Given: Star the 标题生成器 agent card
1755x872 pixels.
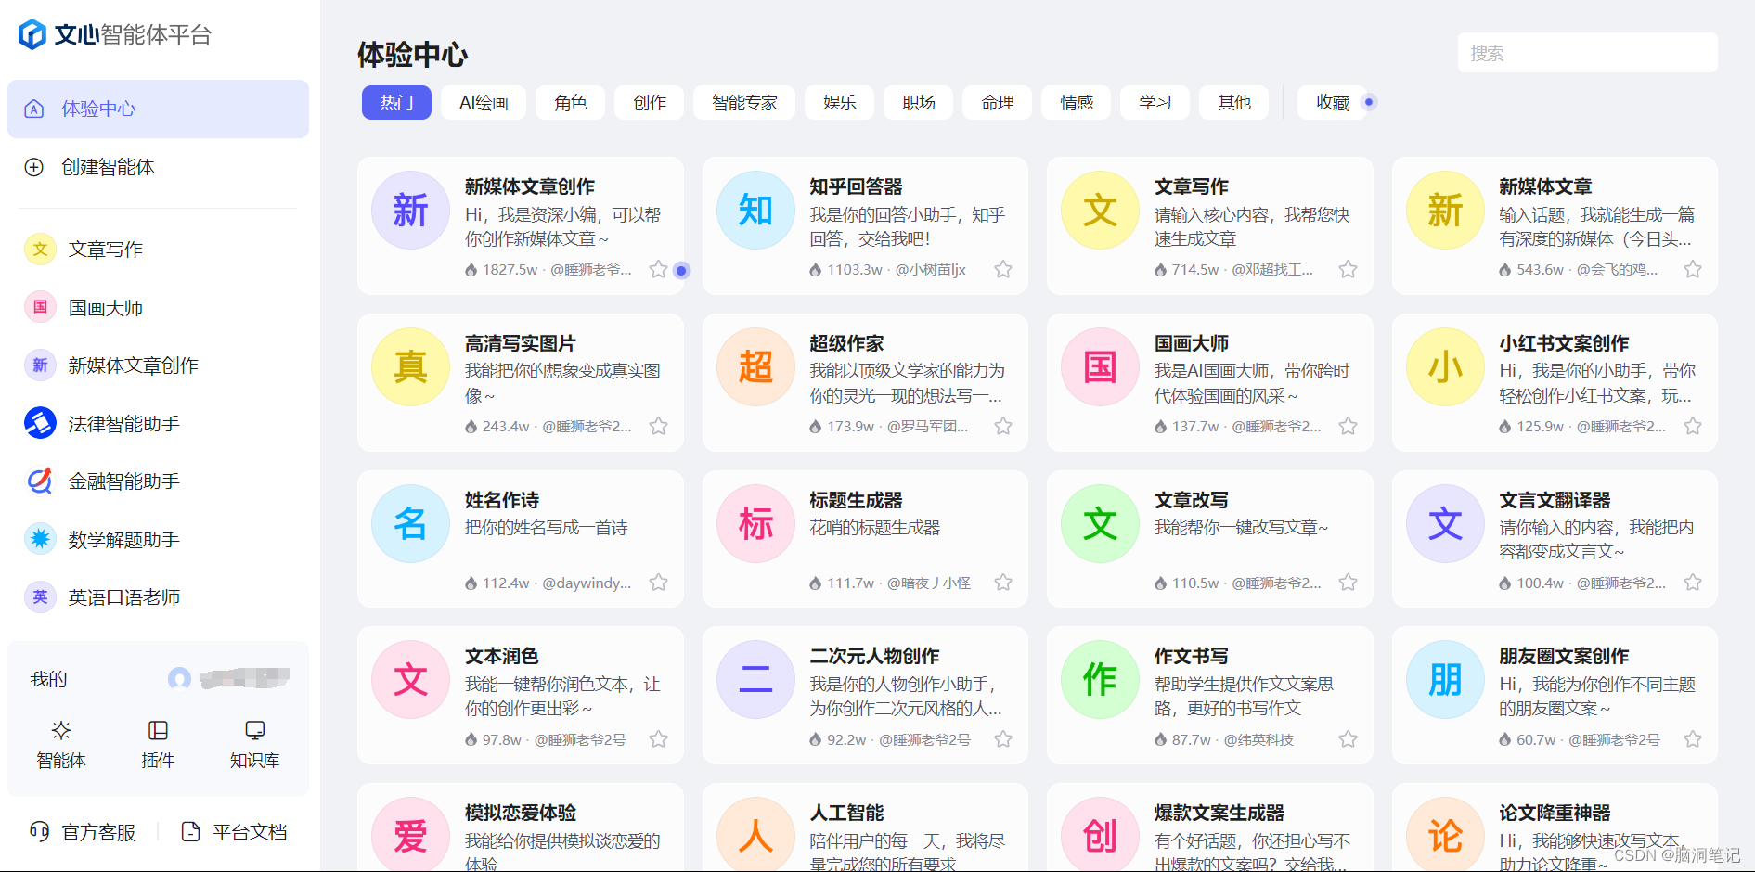Looking at the screenshot, I should point(1003,583).
